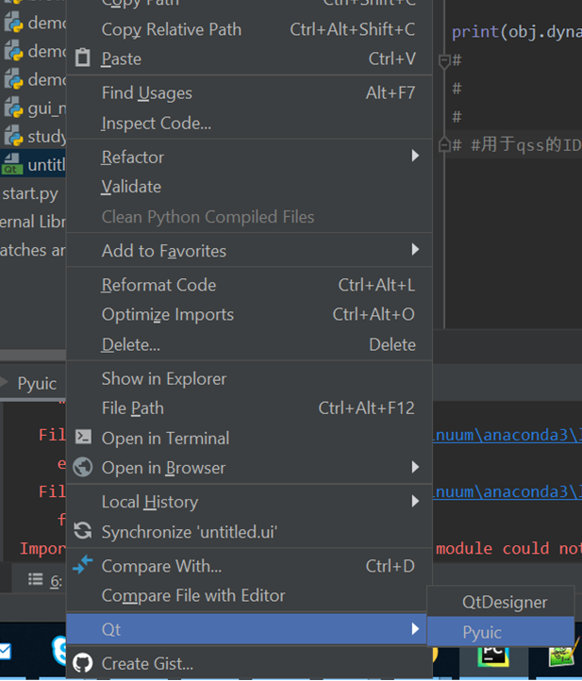Open Local History entry
The width and height of the screenshot is (582, 681).
249,502
